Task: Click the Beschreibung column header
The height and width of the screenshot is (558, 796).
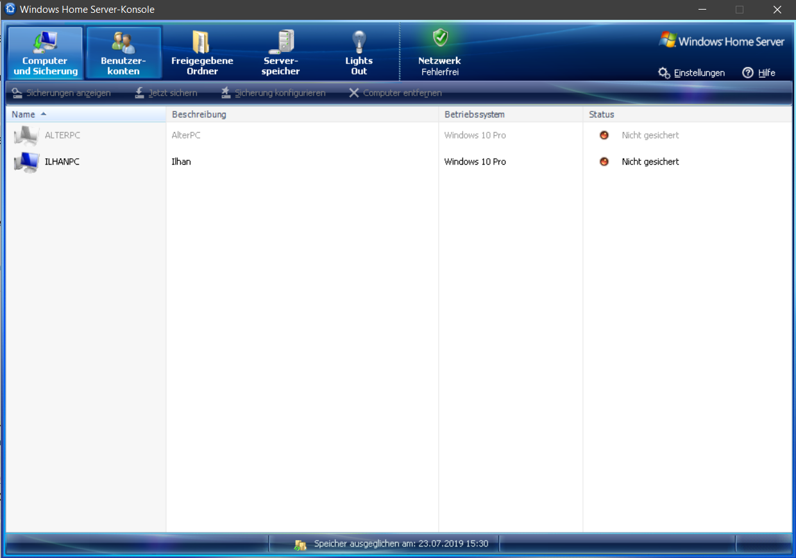Action: pyautogui.click(x=199, y=115)
